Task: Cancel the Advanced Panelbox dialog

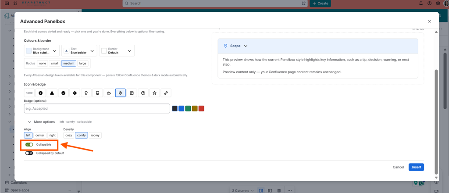Action: point(398,167)
